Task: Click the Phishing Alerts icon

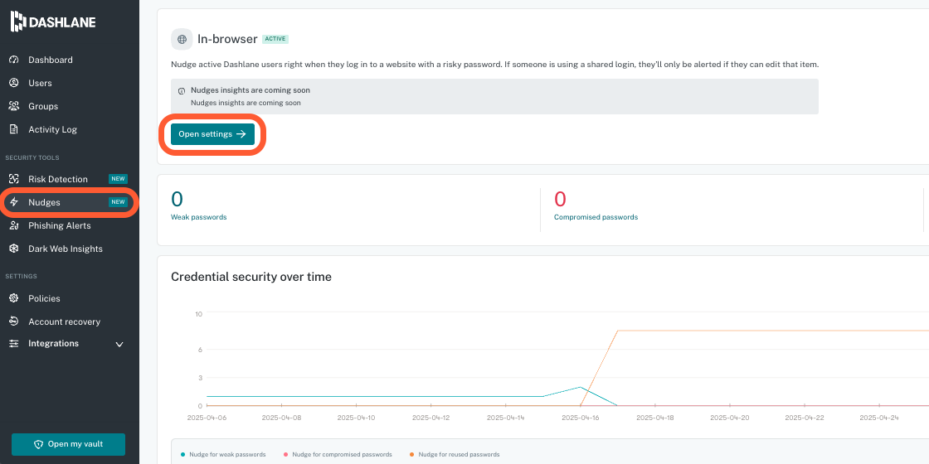Action: [x=13, y=225]
